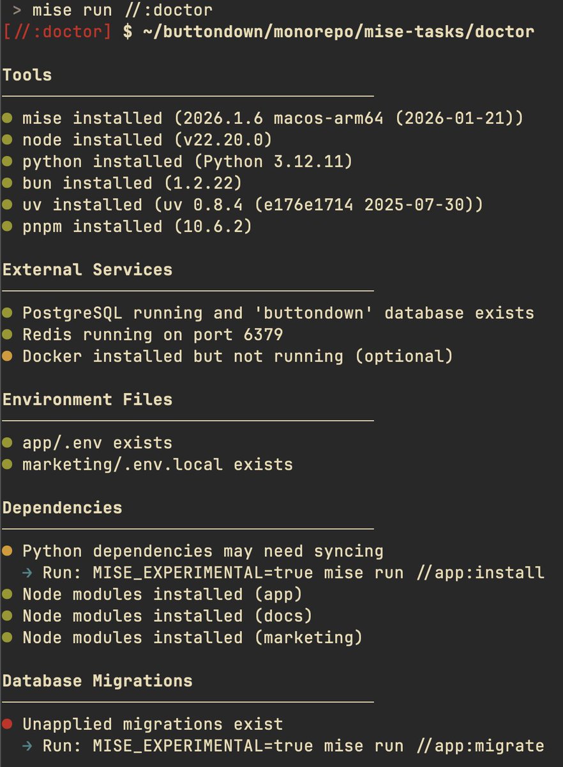Image resolution: width=563 pixels, height=767 pixels.
Task: Click the arrow before the app:migrate command
Action: point(27,746)
